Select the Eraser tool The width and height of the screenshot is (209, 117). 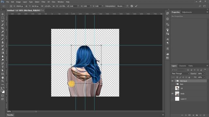pos(3,49)
